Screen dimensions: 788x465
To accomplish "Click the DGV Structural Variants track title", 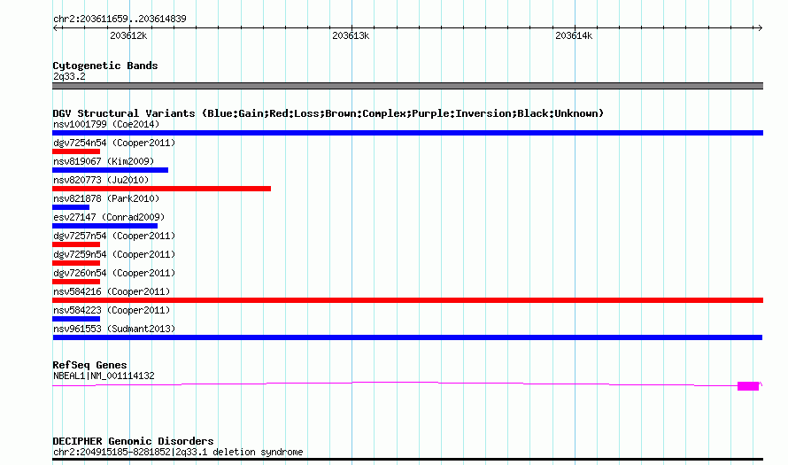I will 328,113.
